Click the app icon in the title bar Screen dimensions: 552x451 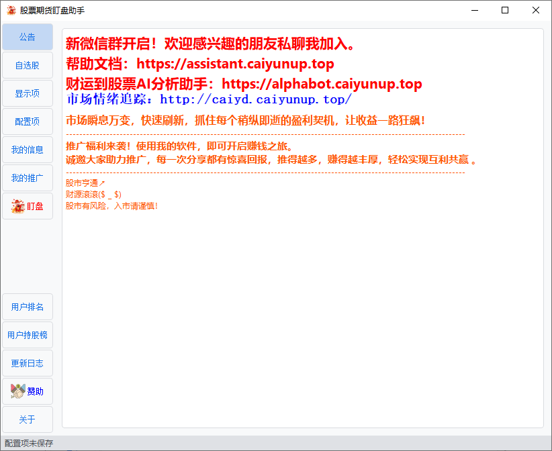coord(11,10)
